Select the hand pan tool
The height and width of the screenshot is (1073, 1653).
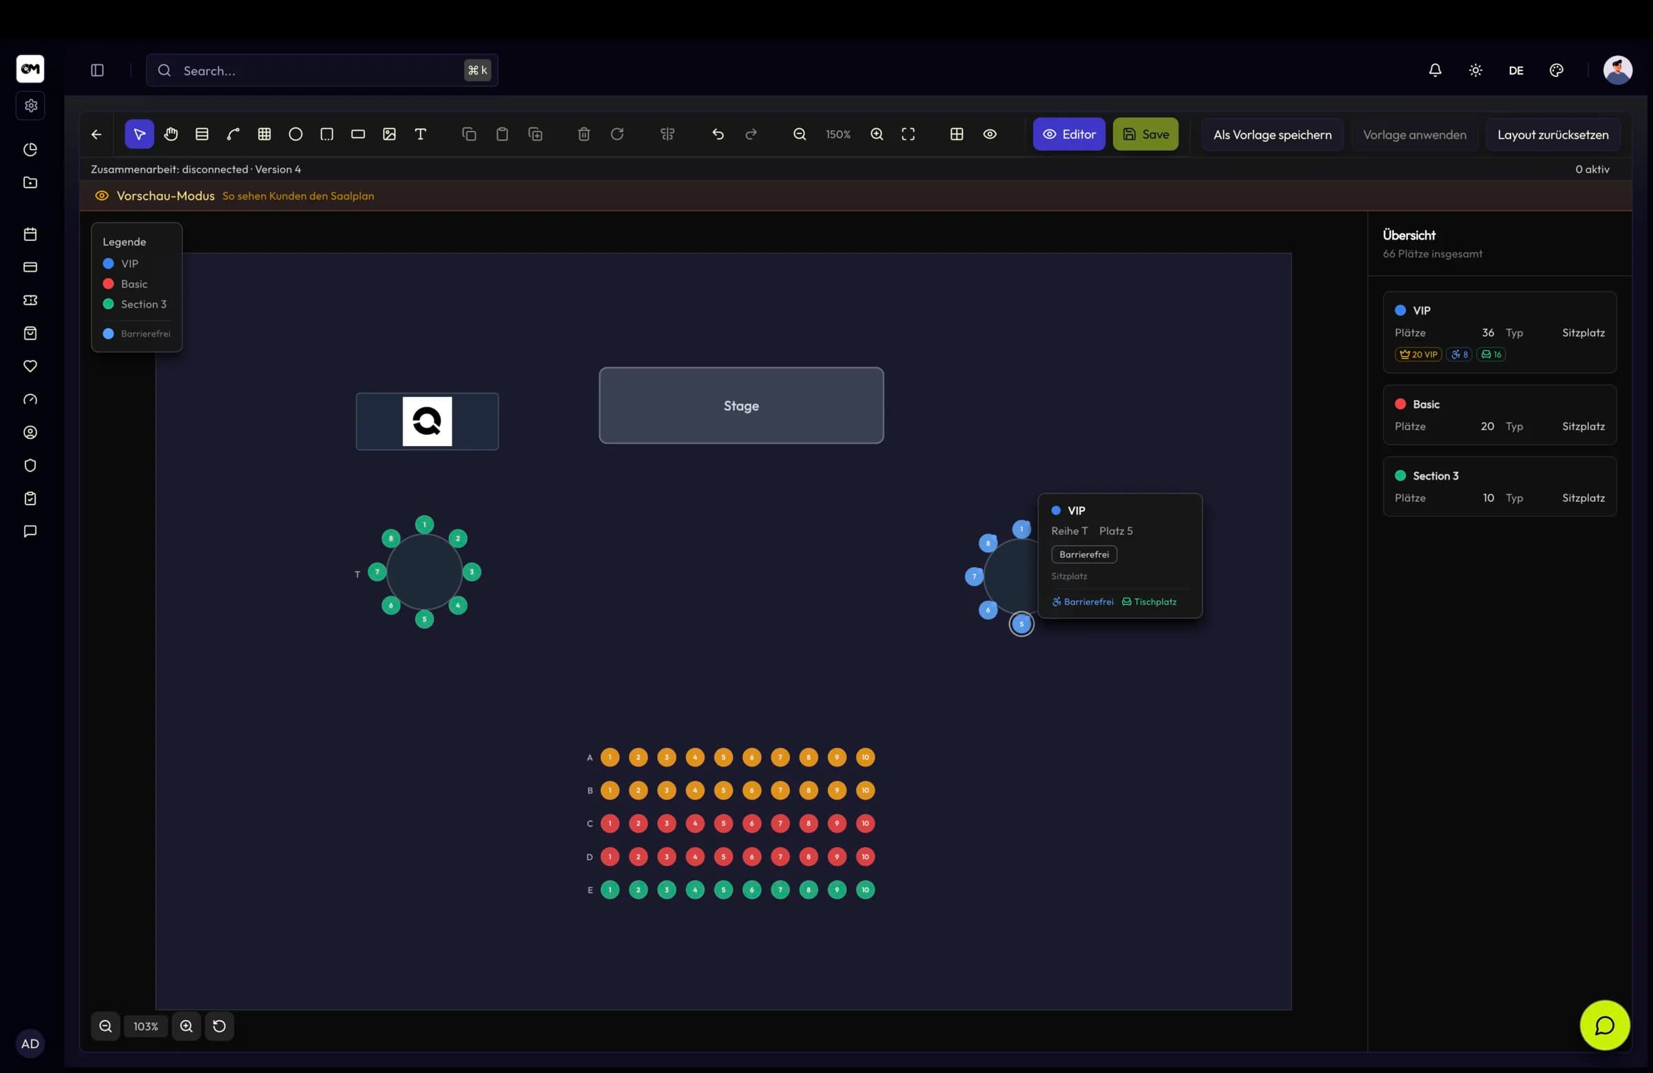pyautogui.click(x=171, y=134)
